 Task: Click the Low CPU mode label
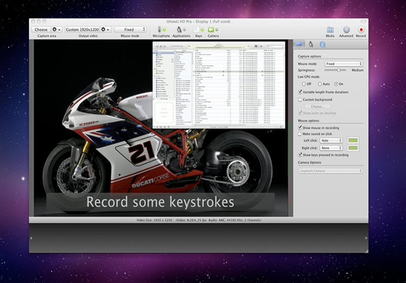tap(309, 76)
